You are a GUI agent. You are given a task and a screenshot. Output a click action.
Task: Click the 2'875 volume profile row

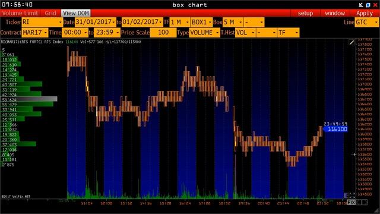click(8, 165)
